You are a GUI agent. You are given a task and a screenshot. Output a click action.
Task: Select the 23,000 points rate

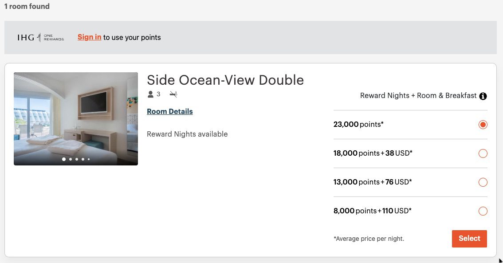click(x=483, y=125)
